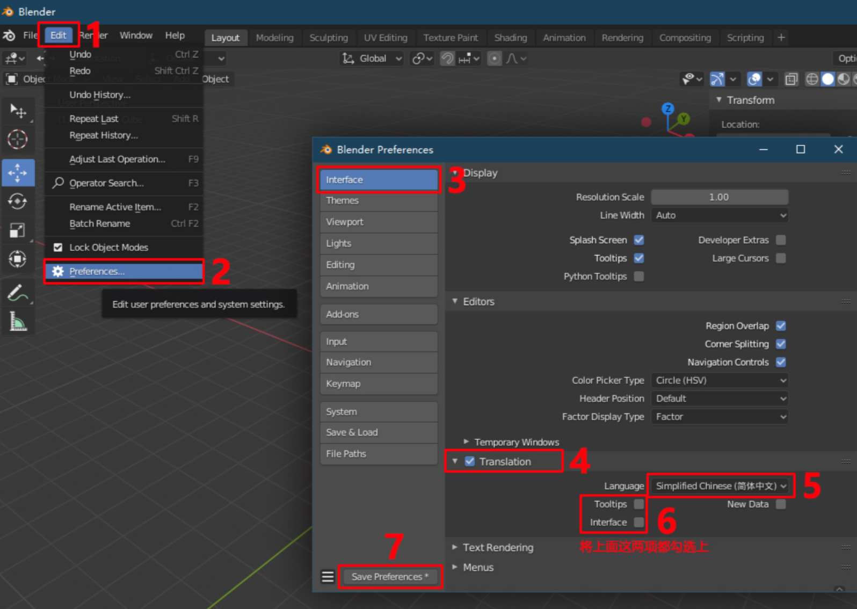The image size is (857, 609).
Task: Open the pivot point selector icon
Action: coord(422,58)
